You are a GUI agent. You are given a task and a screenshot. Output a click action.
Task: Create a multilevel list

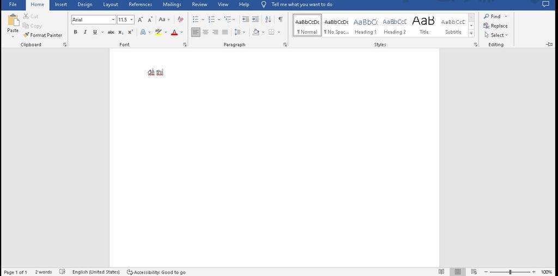tap(228, 20)
